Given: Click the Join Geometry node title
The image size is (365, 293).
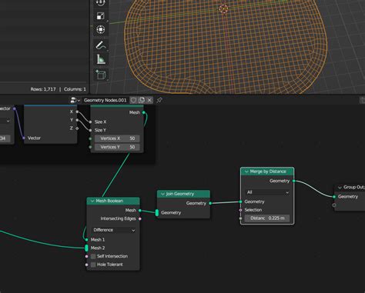Looking at the screenshot, I should [x=180, y=194].
